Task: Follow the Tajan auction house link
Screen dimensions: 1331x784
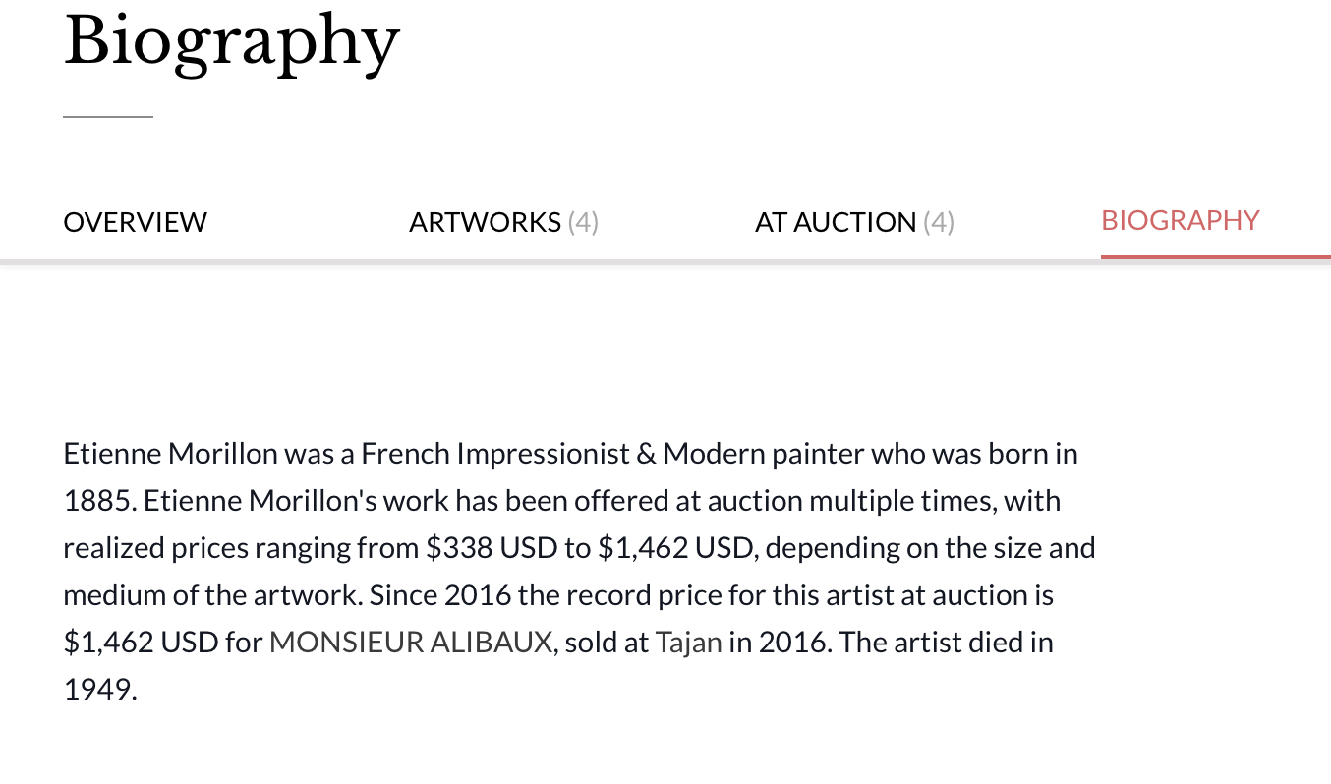Action: pyautogui.click(x=688, y=643)
